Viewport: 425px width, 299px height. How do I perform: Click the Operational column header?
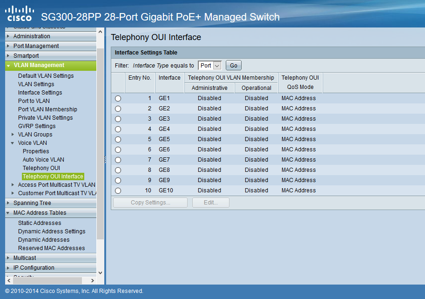pos(256,88)
